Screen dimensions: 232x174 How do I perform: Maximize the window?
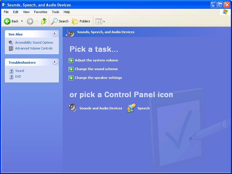click(220, 5)
